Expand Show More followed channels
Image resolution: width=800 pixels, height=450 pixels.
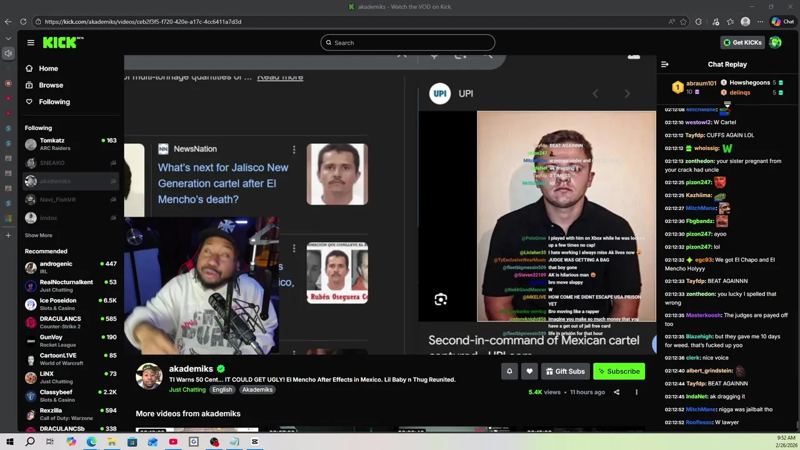pos(38,236)
